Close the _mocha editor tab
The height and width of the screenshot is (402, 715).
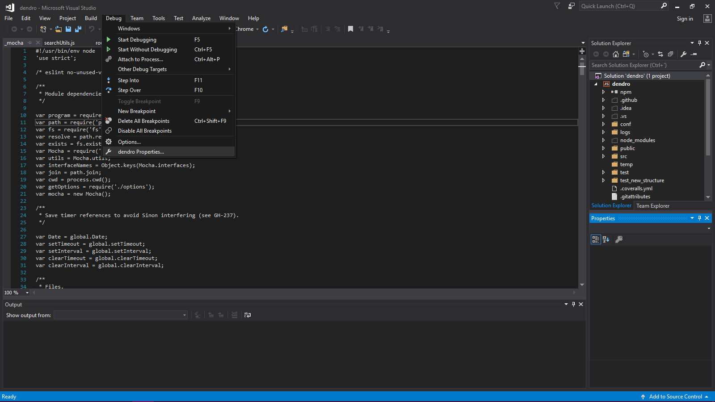pos(38,43)
